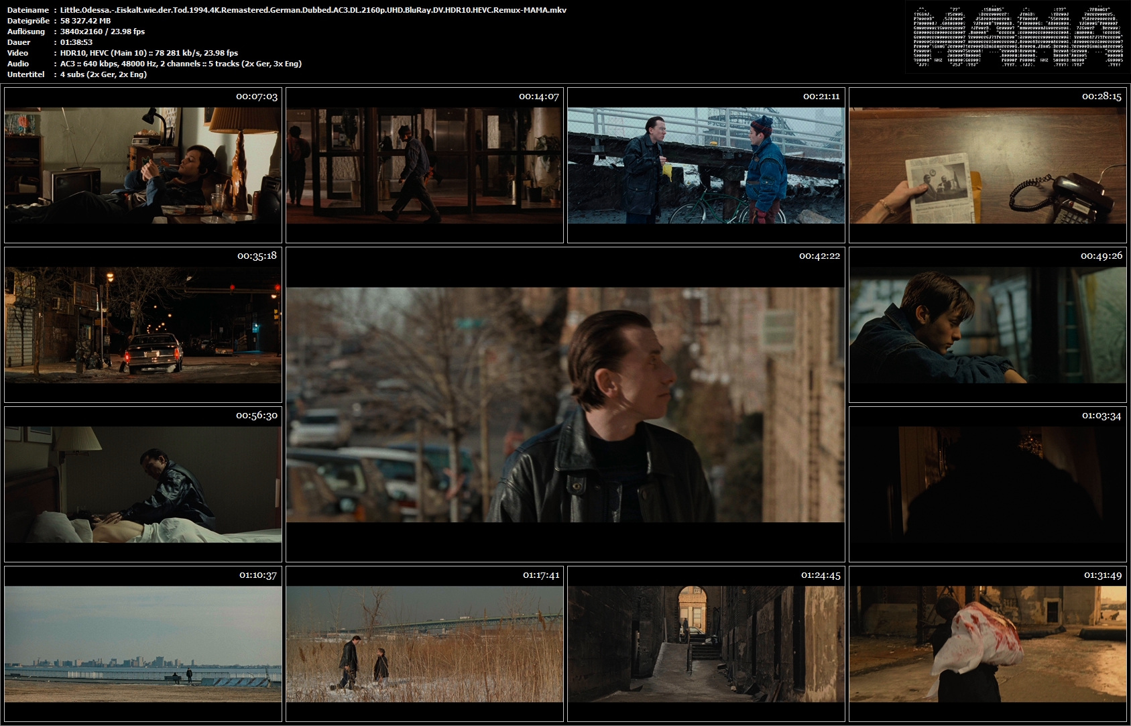Select the '4 subs (2x Ger, 2x Eng)' text
Image resolution: width=1131 pixels, height=726 pixels.
[103, 74]
